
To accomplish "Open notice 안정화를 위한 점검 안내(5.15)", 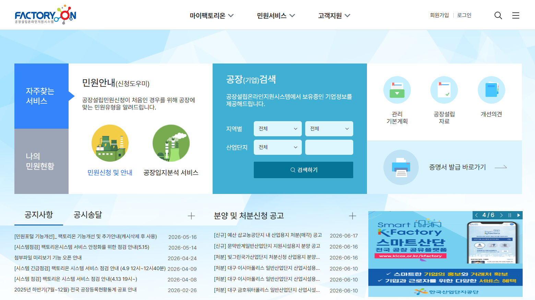I will pyautogui.click(x=82, y=247).
